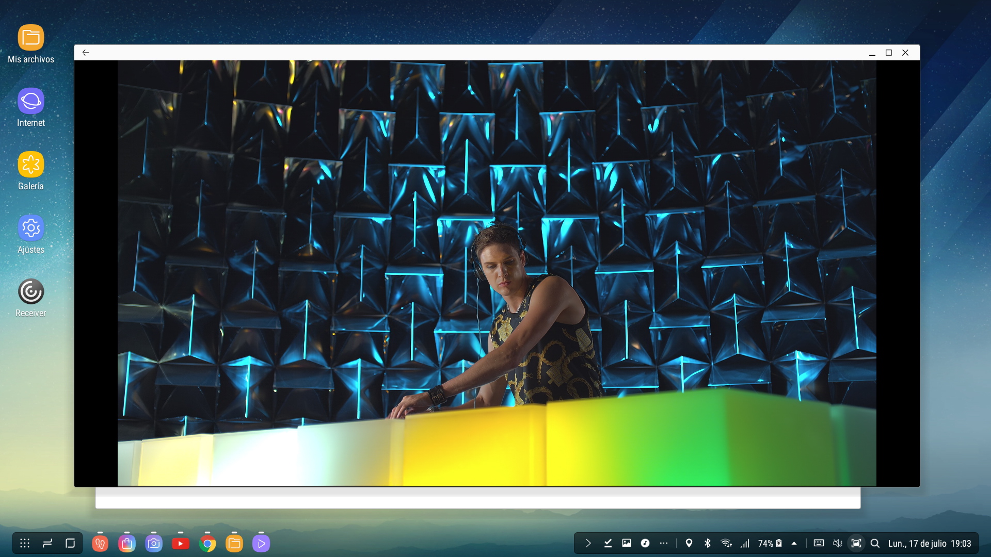991x557 pixels.
Task: Click the screen capture icon in tray
Action: (x=856, y=543)
